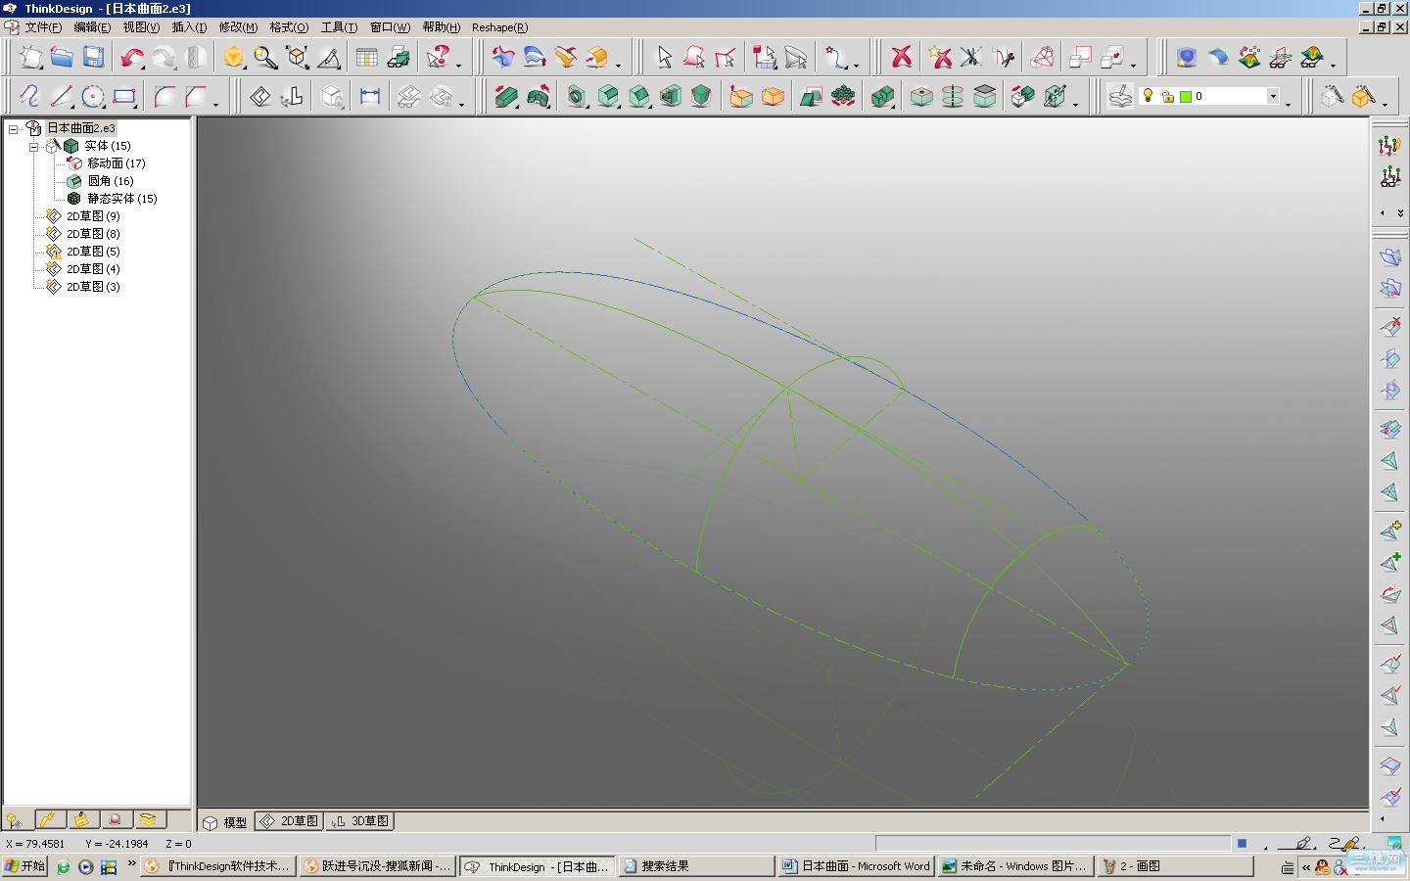The image size is (1410, 881).
Task: Collapse the 日本曲面2.e3 root node
Action: [14, 128]
